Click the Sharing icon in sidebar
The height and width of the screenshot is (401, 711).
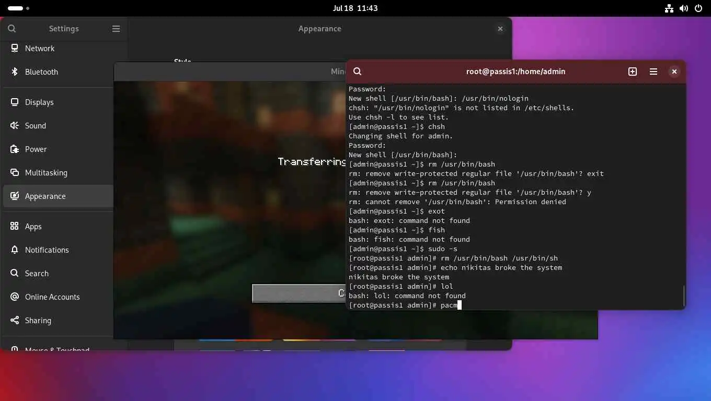point(15,320)
